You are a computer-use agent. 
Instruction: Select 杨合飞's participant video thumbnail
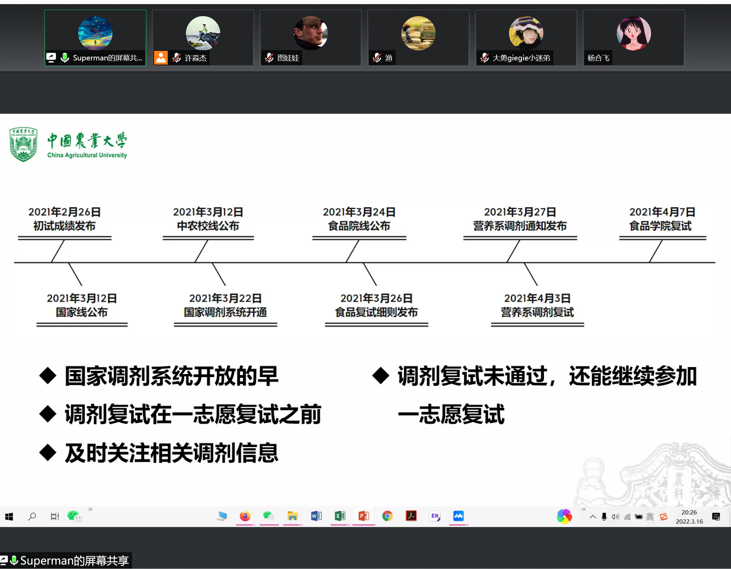633,38
